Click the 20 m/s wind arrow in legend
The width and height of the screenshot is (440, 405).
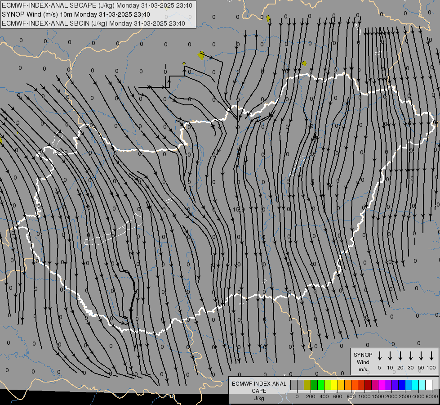click(400, 356)
